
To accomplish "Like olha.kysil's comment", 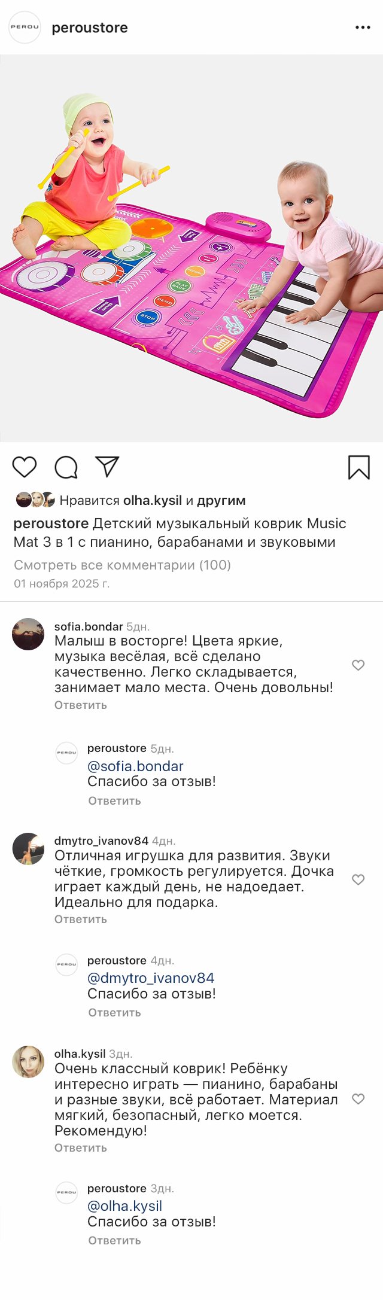I will click(358, 1099).
